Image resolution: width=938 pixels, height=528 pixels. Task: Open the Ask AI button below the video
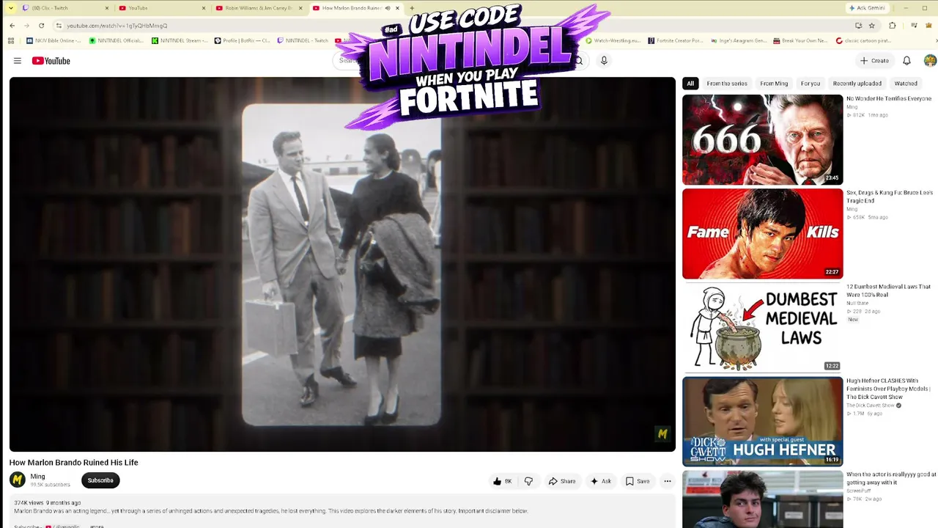(x=601, y=481)
